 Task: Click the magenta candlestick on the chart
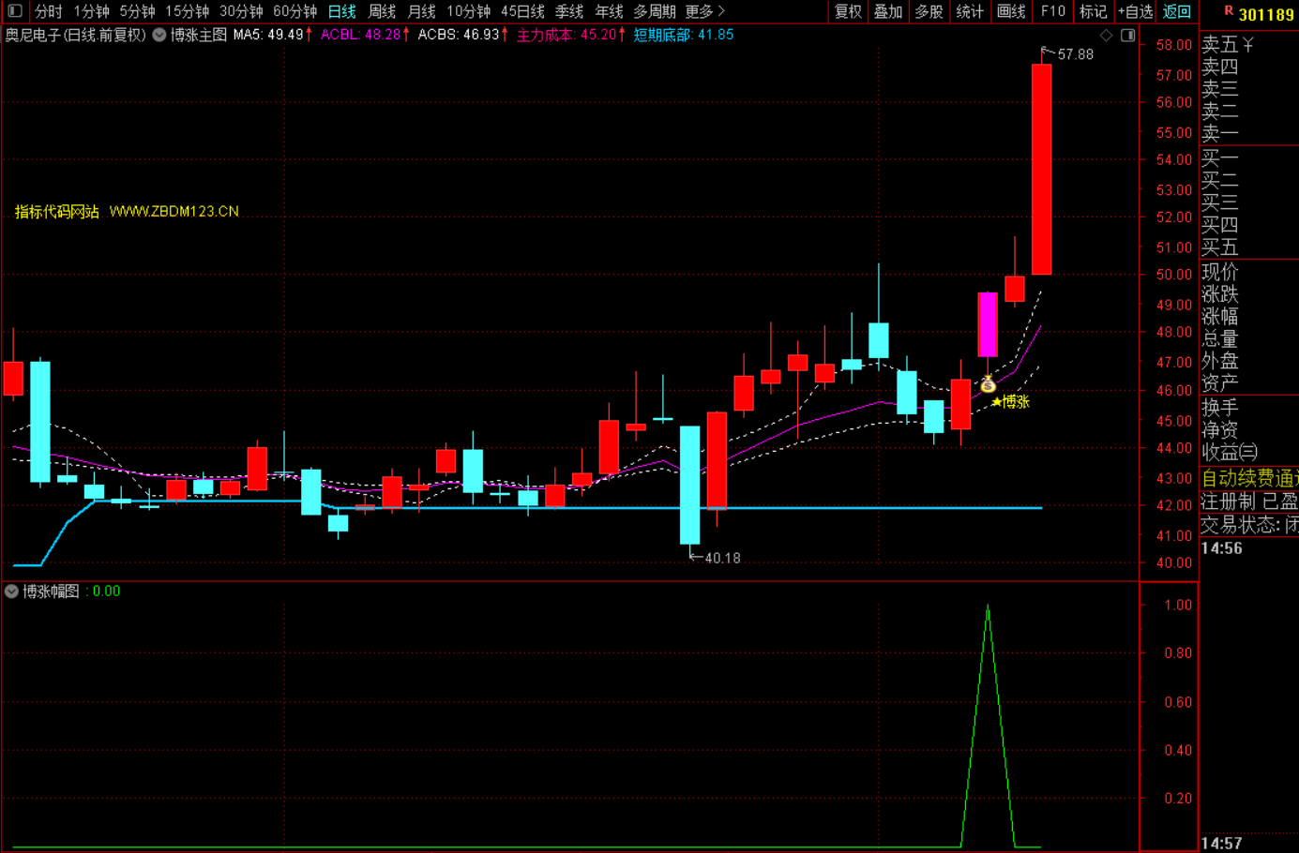(988, 324)
